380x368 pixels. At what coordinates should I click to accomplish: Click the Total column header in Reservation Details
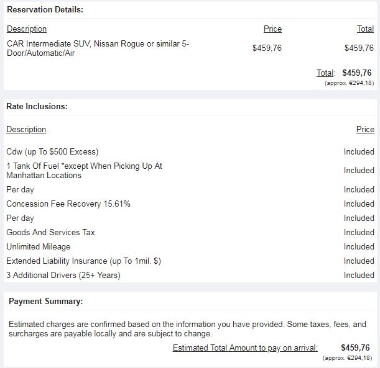click(365, 29)
